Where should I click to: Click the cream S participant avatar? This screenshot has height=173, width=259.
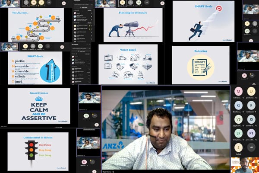click(238, 147)
